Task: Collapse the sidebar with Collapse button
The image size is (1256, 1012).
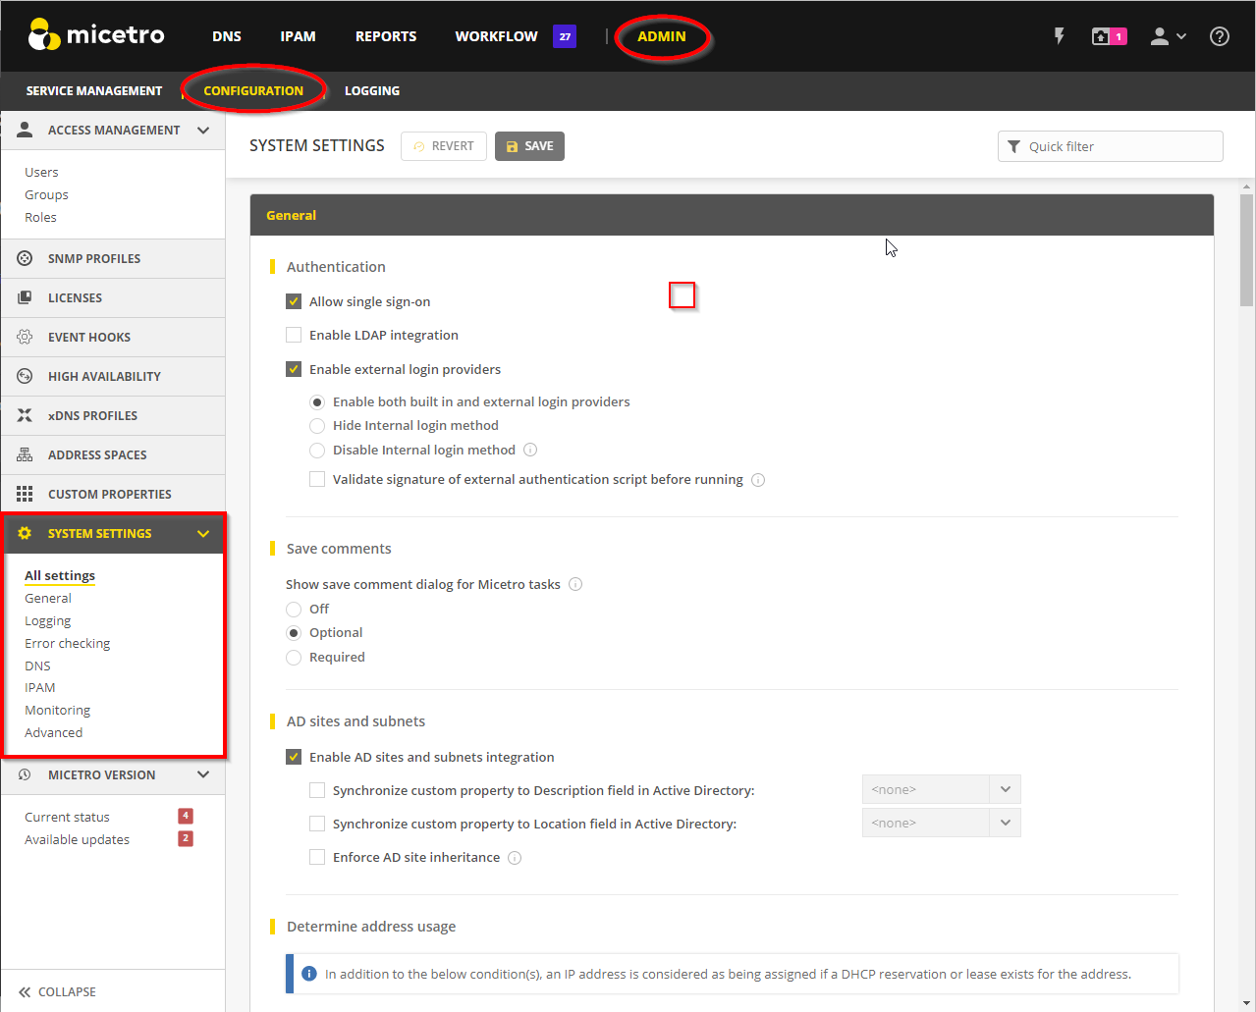Action: (x=57, y=991)
